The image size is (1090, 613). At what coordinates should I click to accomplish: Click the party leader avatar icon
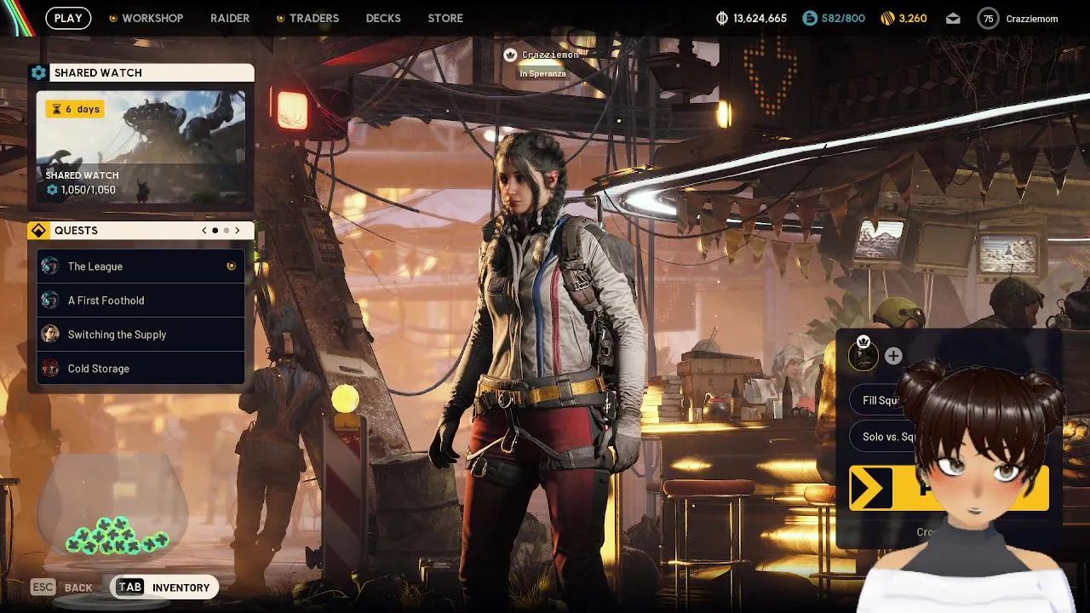click(x=863, y=356)
